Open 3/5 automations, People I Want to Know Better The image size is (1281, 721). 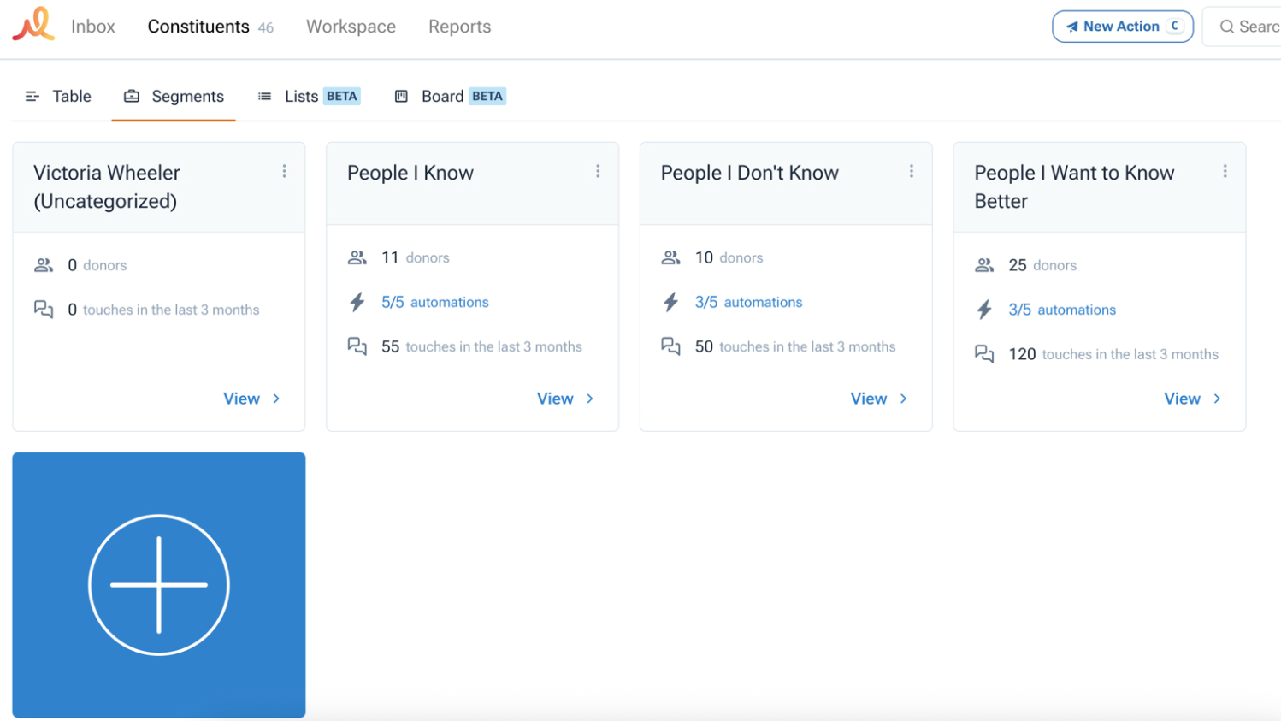click(x=1062, y=310)
